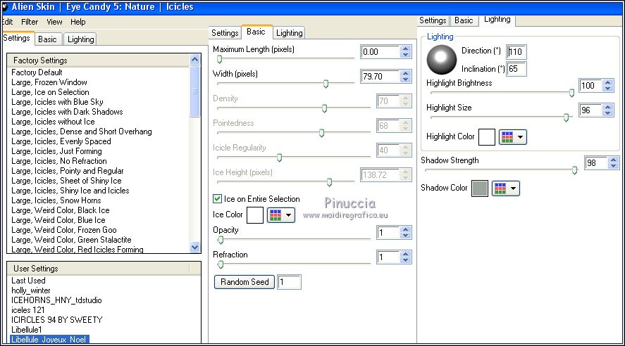
Task: Open Highlight Color palette dropdown
Action: point(512,137)
